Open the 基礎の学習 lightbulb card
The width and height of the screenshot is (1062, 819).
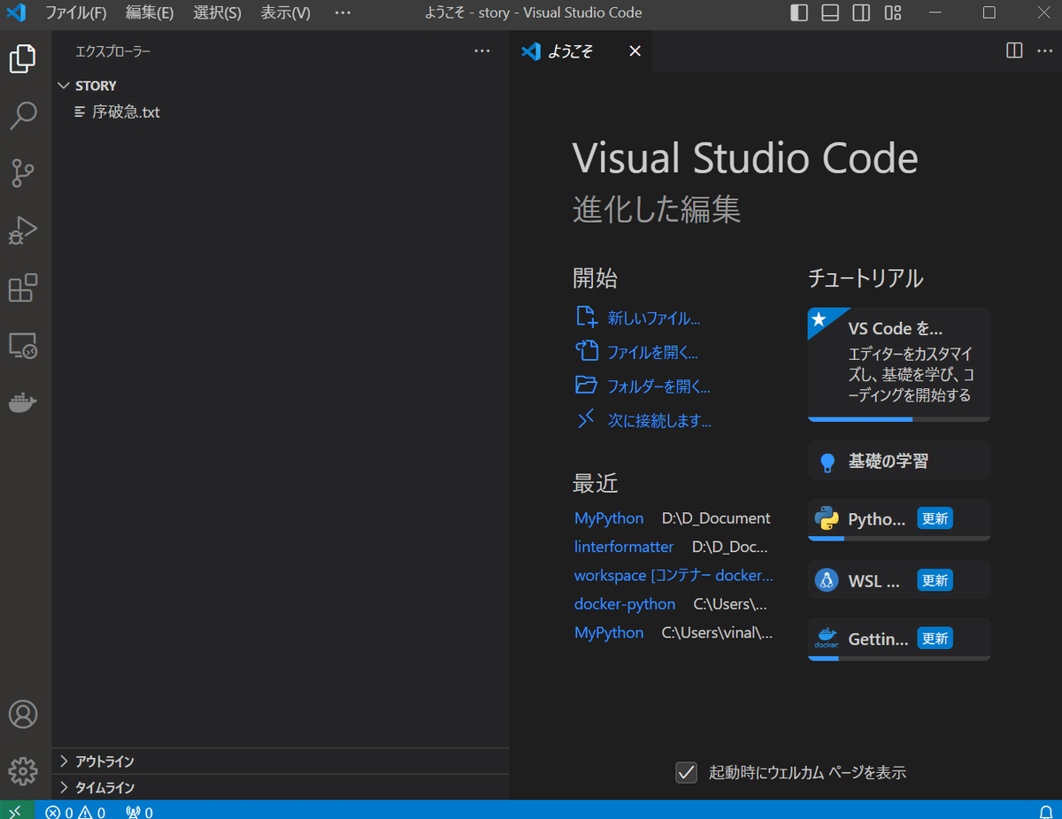pyautogui.click(x=898, y=461)
